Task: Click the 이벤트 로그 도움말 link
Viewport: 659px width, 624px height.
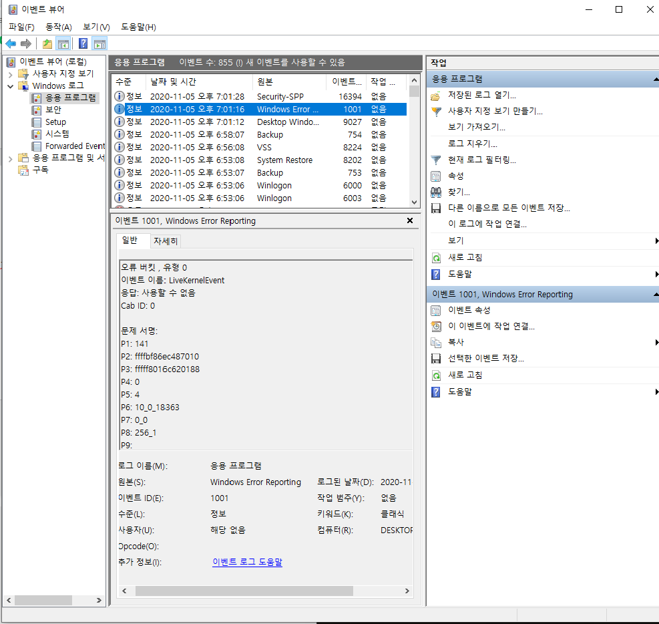Action: tap(247, 562)
